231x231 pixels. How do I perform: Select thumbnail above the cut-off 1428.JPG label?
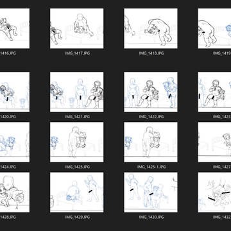click(x=15, y=193)
